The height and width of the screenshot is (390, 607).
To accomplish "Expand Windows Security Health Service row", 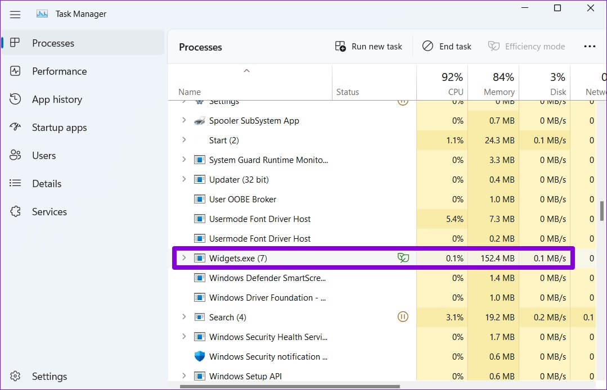I will tap(184, 336).
